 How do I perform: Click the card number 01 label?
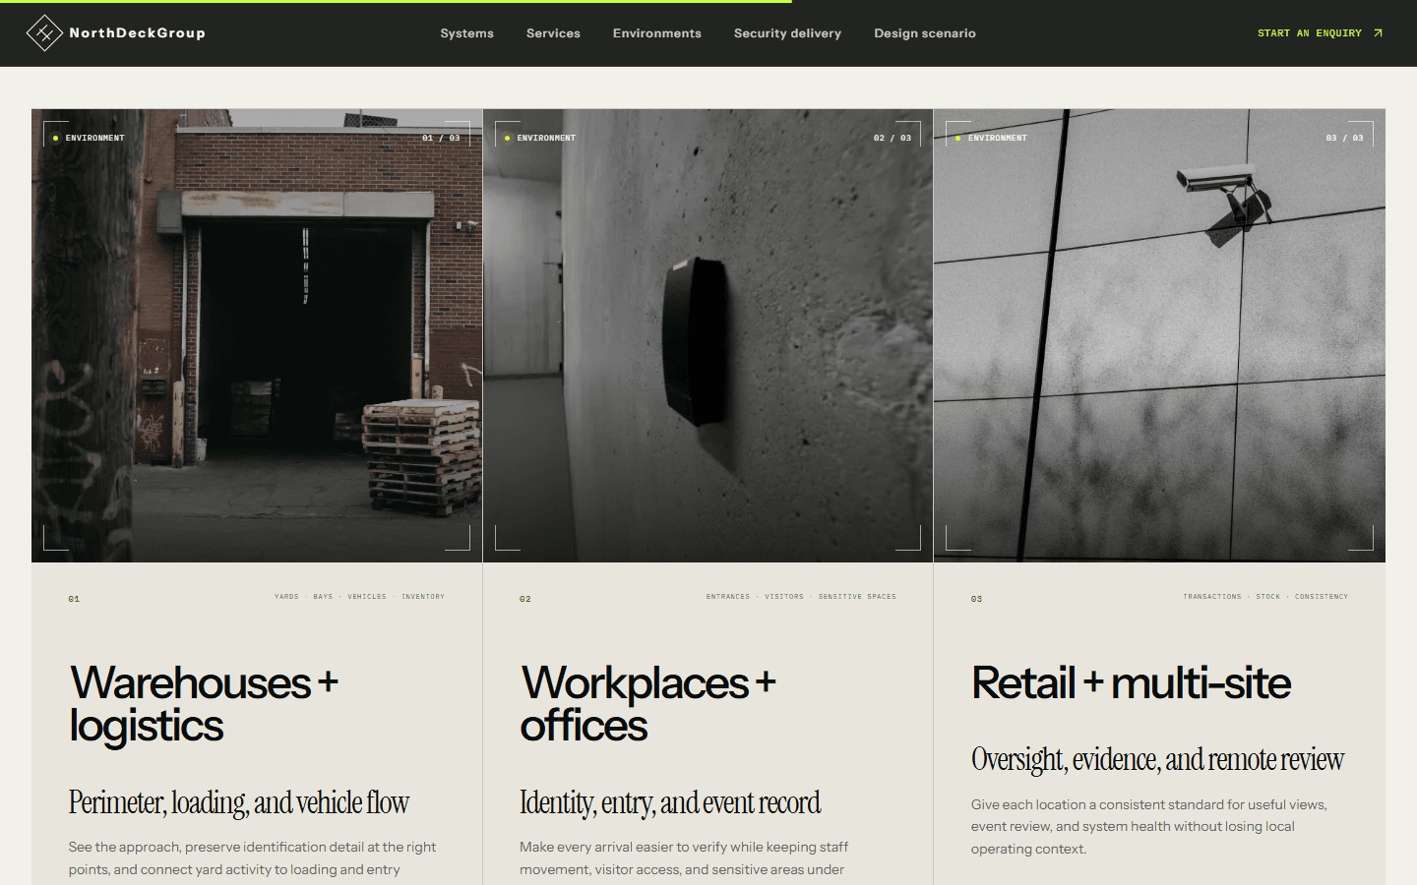[x=74, y=599]
